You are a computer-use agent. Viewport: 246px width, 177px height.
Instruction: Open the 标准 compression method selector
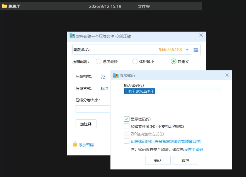click(105, 89)
